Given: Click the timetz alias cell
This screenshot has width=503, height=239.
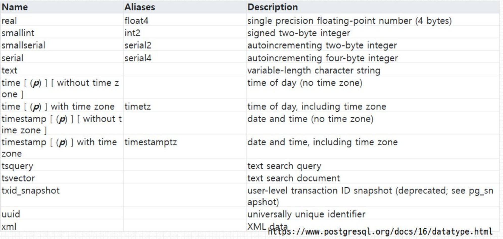Looking at the screenshot, I should [138, 106].
